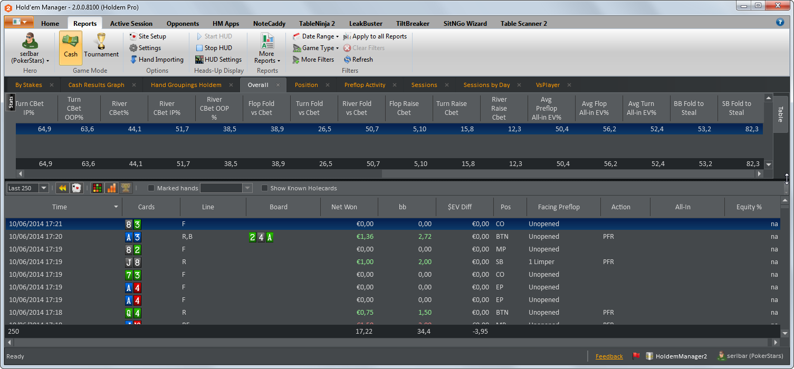Click the HoldemManager2 database status item
The height and width of the screenshot is (369, 794).
[677, 356]
